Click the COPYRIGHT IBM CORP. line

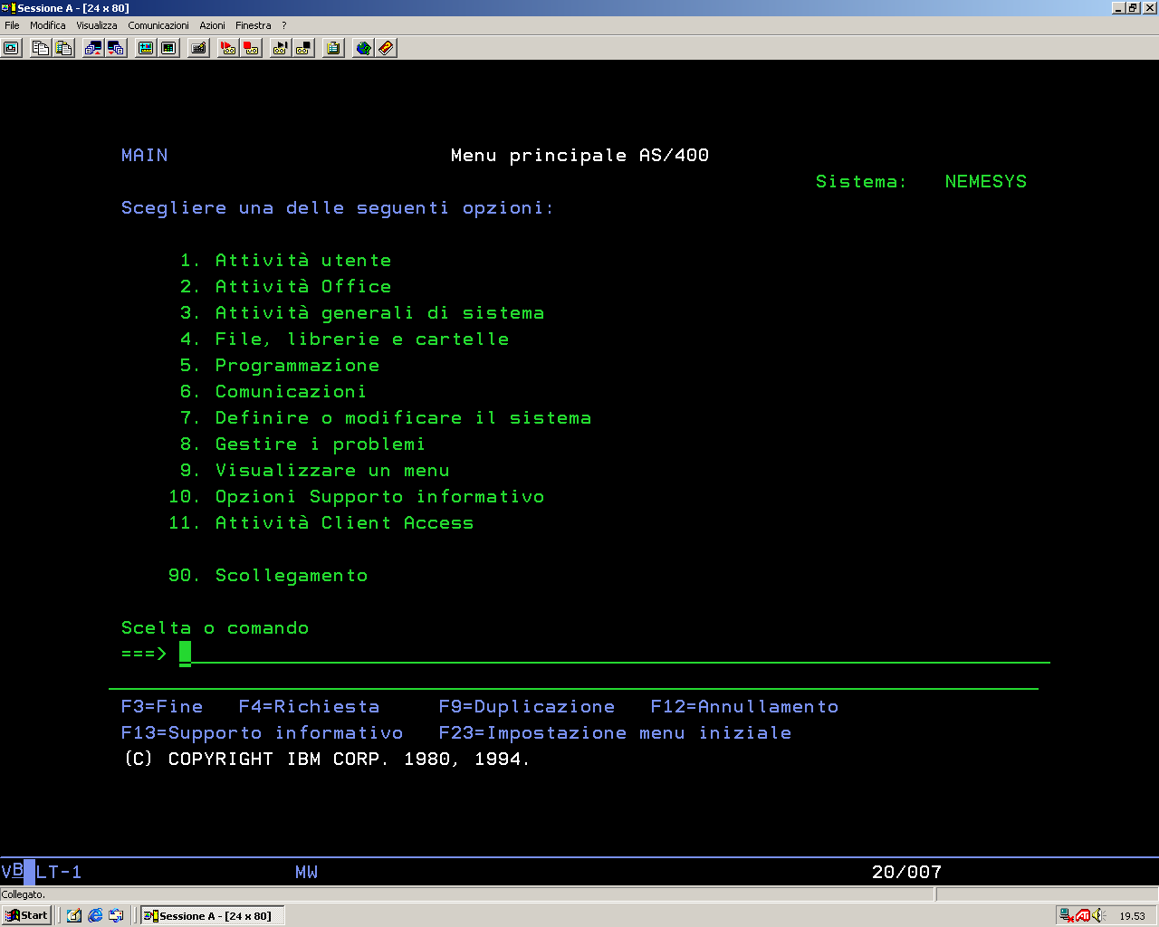(326, 760)
